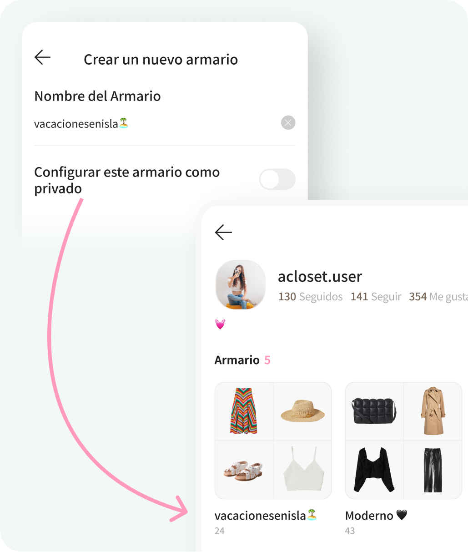The width and height of the screenshot is (468, 552).
Task: Toggle private closet switch
Action: pyautogui.click(x=277, y=179)
